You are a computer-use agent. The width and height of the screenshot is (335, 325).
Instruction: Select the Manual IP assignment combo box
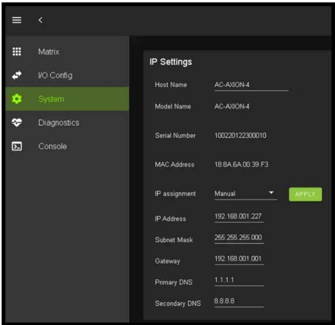(x=246, y=194)
